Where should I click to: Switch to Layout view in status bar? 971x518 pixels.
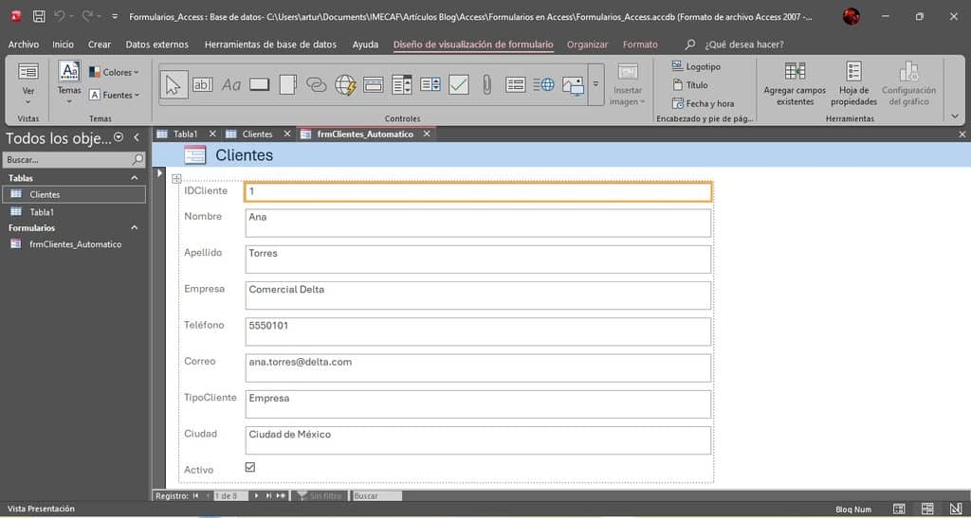(x=927, y=509)
